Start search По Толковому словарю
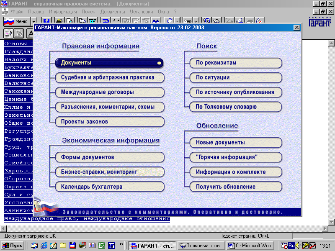Screen dimensions: 335x251 point(236,107)
